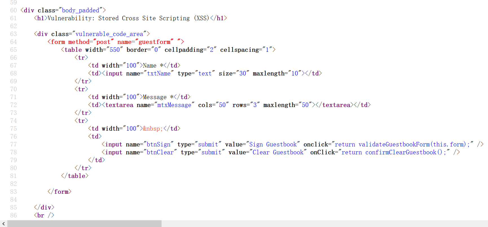Click the 'Name *' cell text
488x227 pixels.
pos(153,66)
